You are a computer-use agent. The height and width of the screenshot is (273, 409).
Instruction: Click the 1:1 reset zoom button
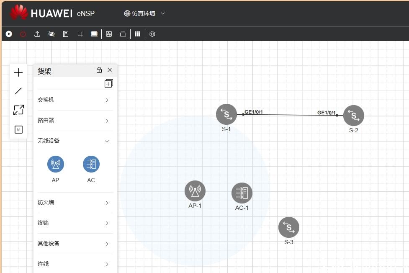pyautogui.click(x=18, y=130)
